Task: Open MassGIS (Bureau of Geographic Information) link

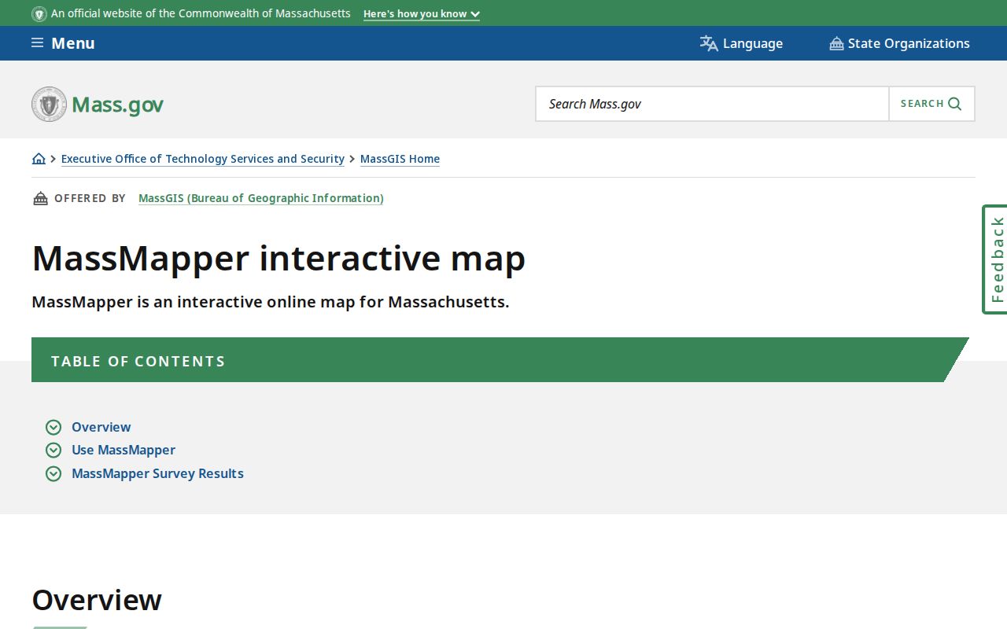Action: pyautogui.click(x=261, y=198)
